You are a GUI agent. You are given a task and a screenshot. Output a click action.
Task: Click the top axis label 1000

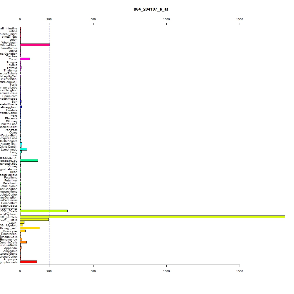click(166, 19)
